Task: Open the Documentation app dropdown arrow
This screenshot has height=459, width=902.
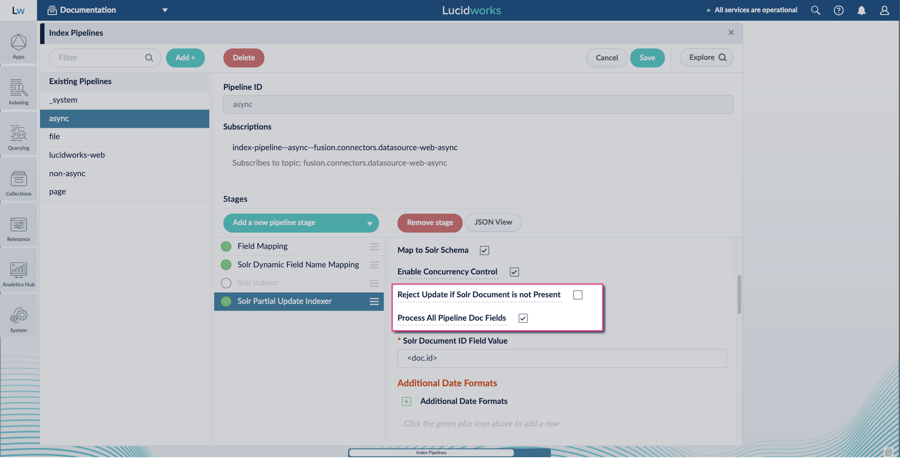Action: point(165,10)
